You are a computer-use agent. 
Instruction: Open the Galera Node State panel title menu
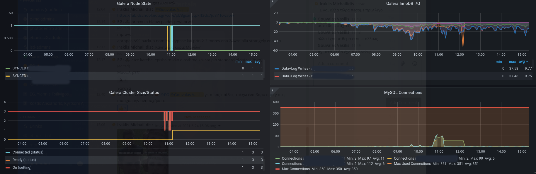pyautogui.click(x=134, y=4)
